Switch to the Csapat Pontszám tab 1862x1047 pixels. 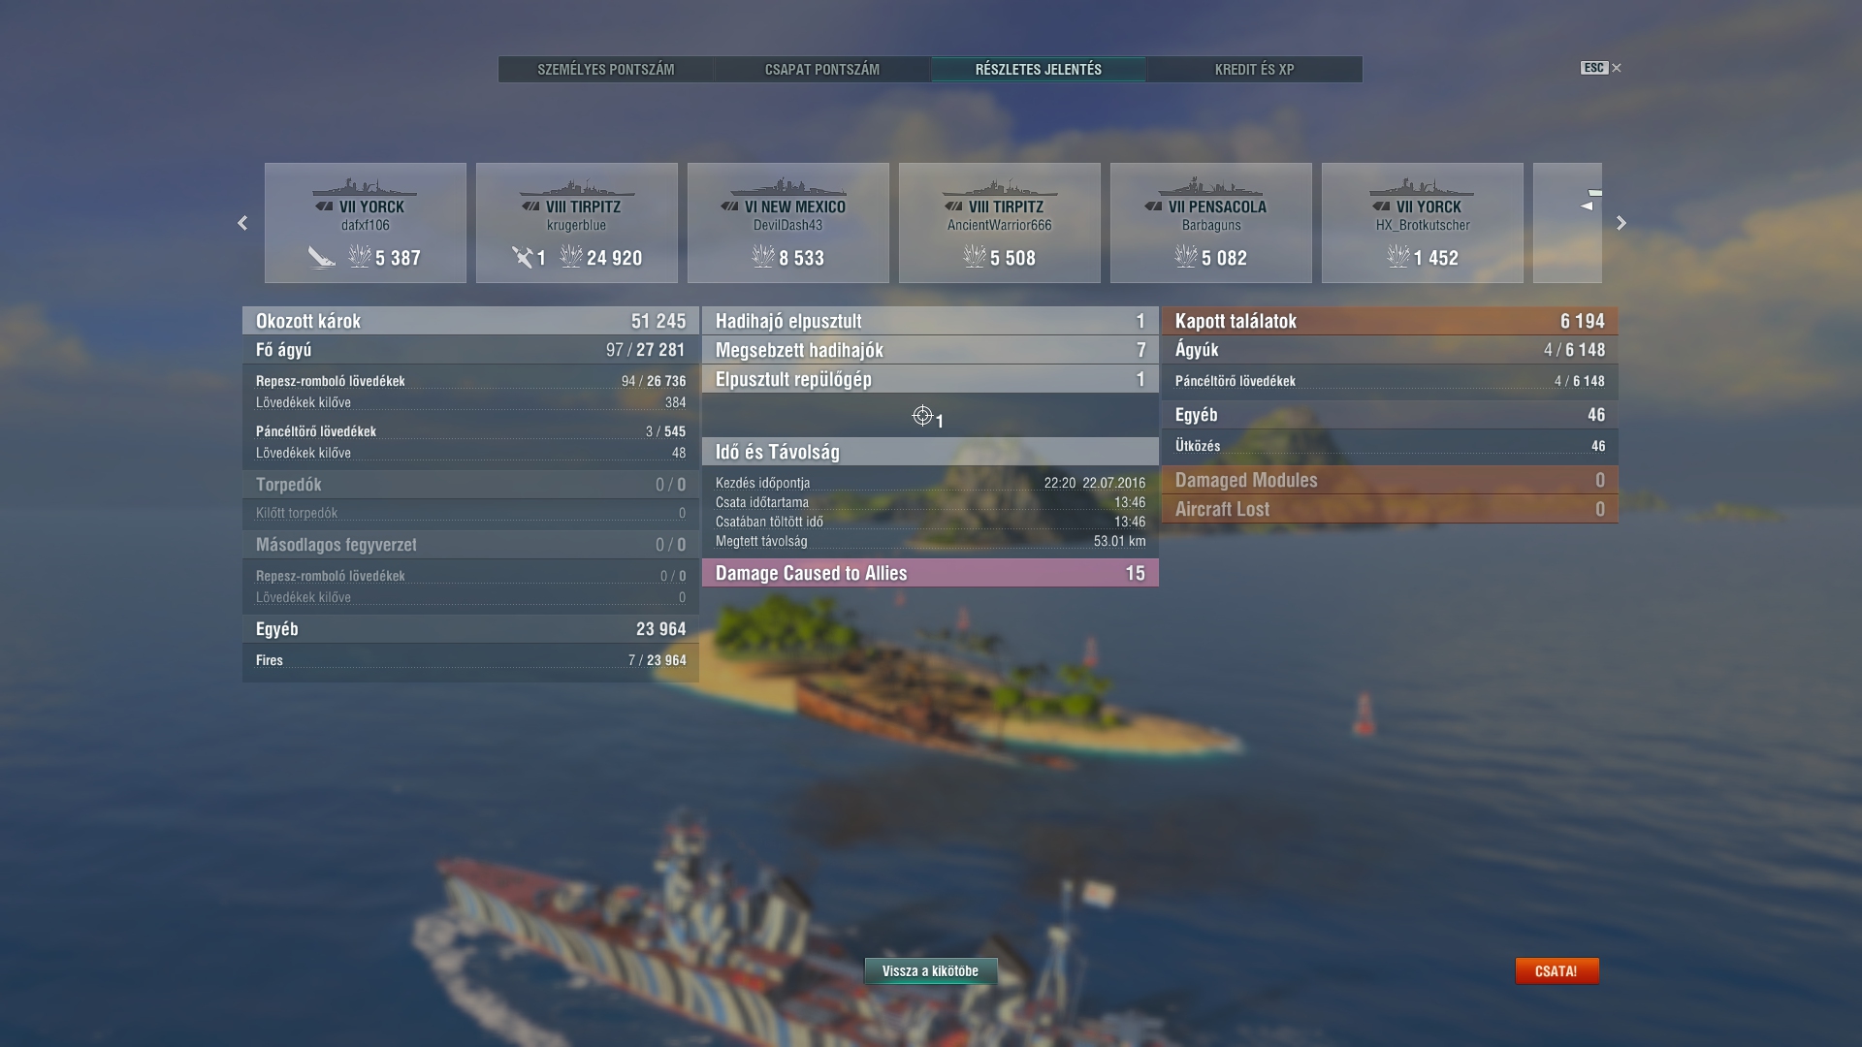[x=822, y=69]
